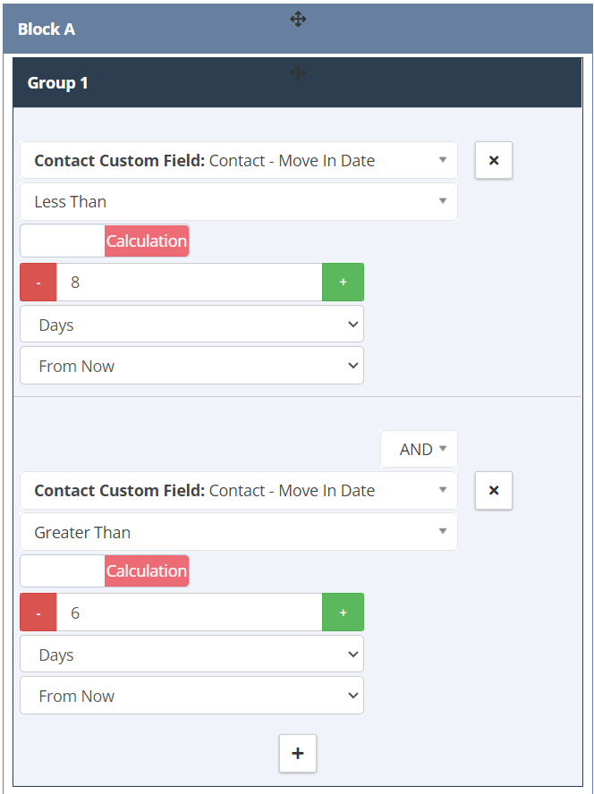594x794 pixels.
Task: Open the first Days unit dropdown
Action: (x=191, y=324)
